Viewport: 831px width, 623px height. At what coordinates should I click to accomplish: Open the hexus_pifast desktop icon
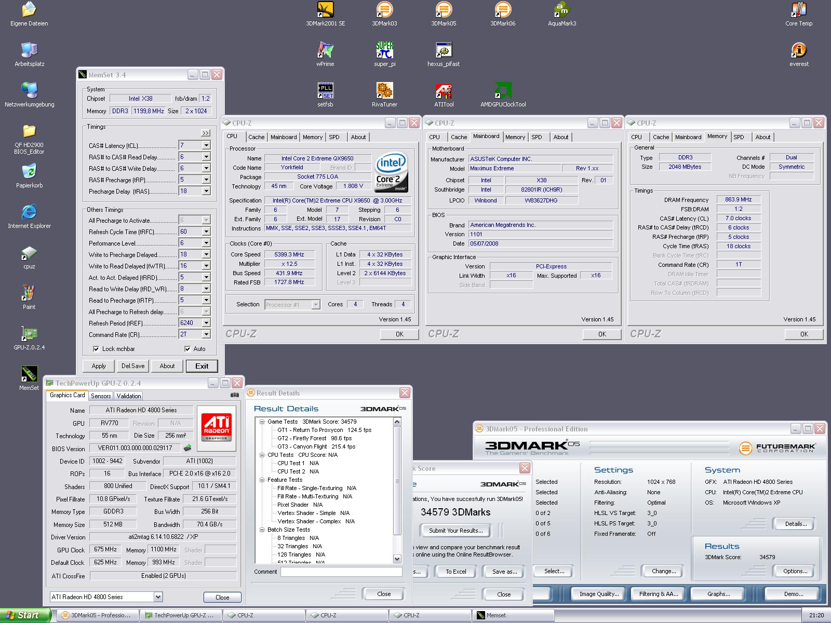click(444, 55)
